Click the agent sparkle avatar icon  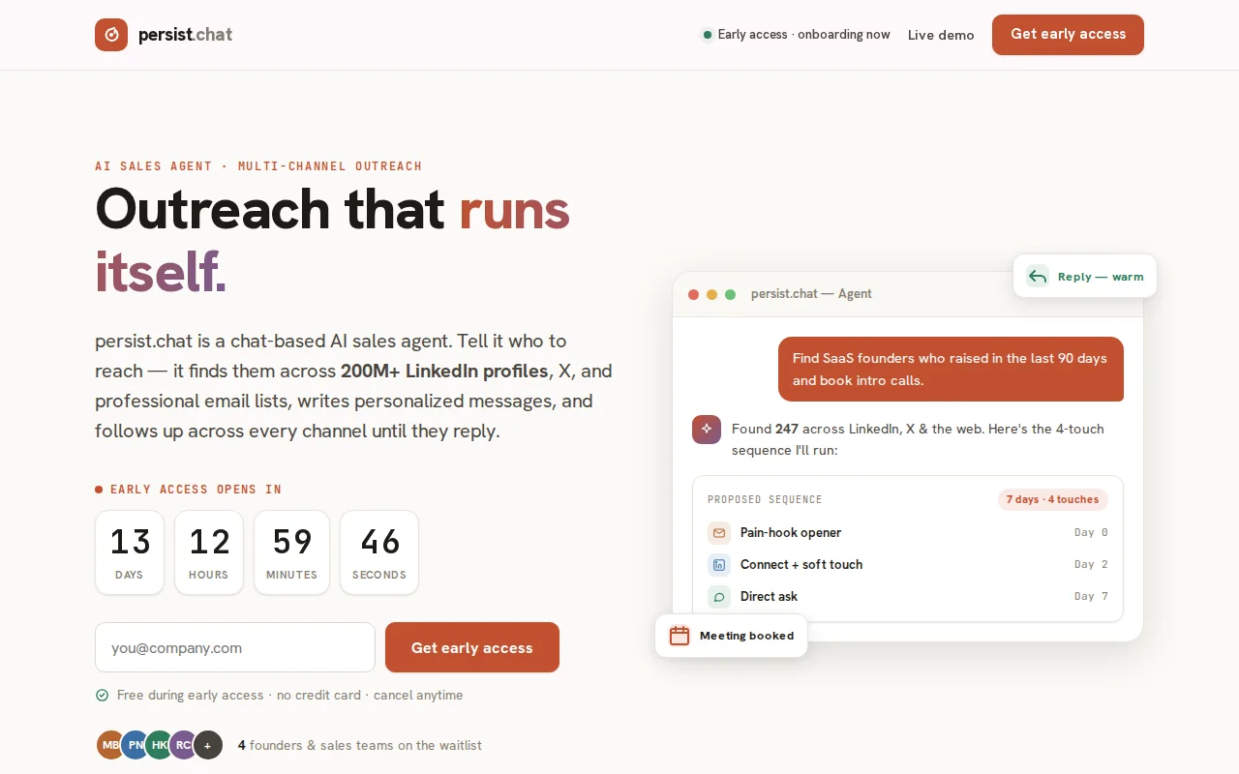pyautogui.click(x=707, y=429)
